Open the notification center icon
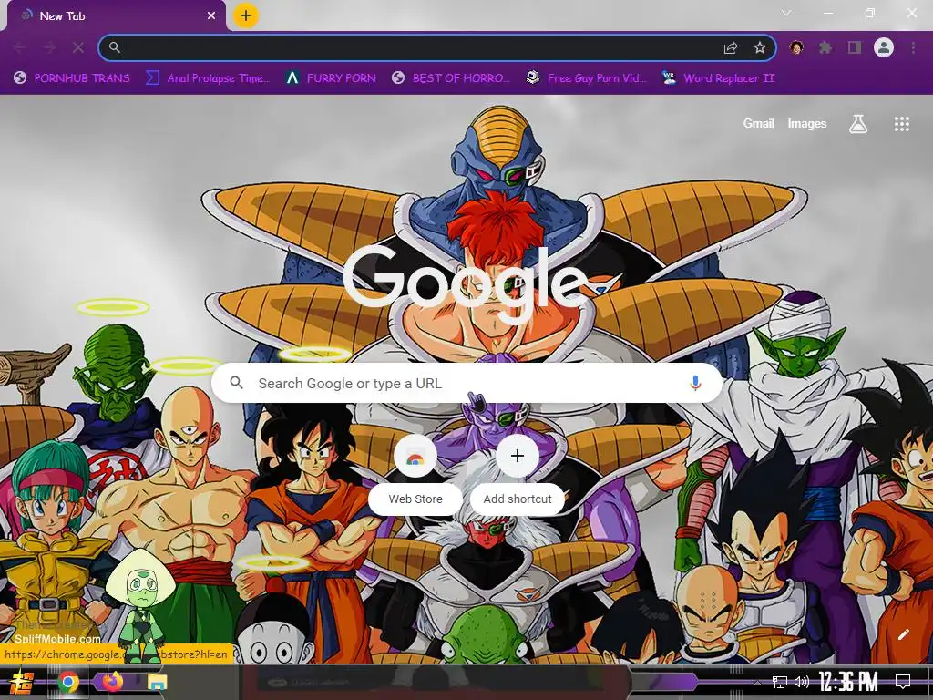 (903, 682)
